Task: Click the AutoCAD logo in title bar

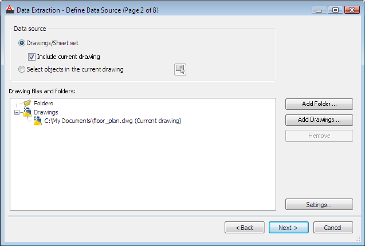Action: tap(9, 9)
